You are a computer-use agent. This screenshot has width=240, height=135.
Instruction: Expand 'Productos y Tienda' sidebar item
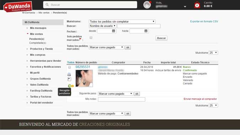pos(41,49)
